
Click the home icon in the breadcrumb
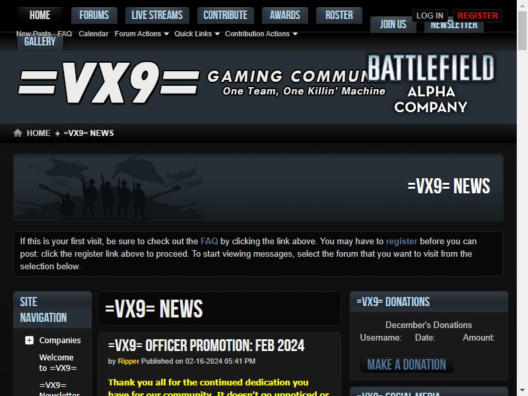click(18, 133)
